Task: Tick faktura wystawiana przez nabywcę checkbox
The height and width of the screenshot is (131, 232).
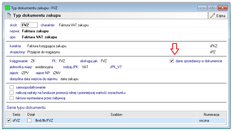Action: [12, 98]
